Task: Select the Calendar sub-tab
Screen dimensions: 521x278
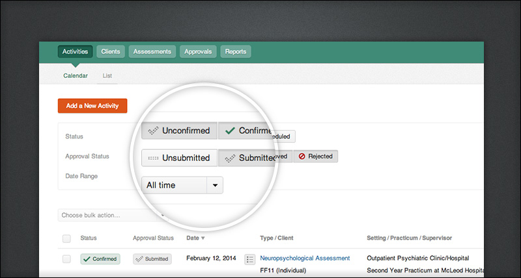Action: (x=76, y=75)
